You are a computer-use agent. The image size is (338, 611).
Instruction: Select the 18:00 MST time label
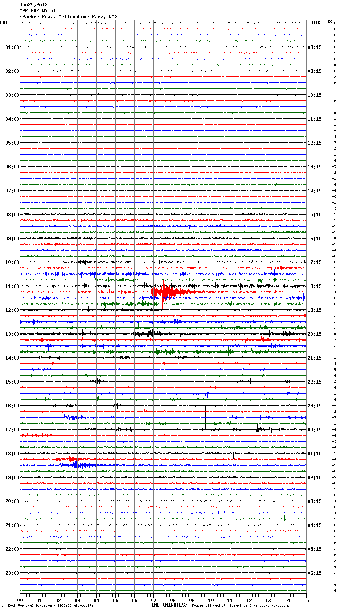coord(12,454)
